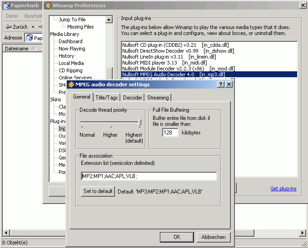Click the Decode thread priority slider handle
Screen dimensions: 308x248
point(139,123)
